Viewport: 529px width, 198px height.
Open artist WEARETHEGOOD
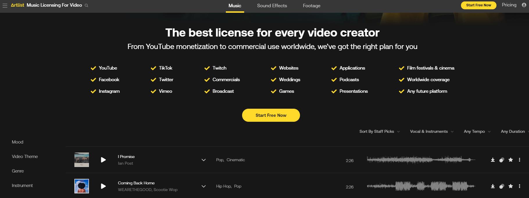(135, 190)
